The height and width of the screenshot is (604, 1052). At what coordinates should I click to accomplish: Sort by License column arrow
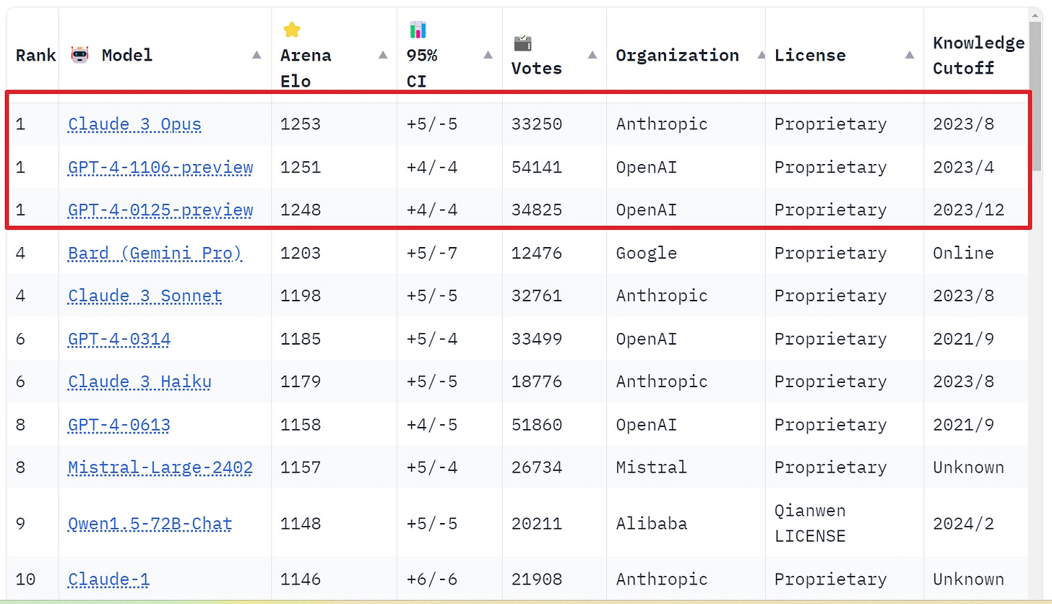pos(909,55)
